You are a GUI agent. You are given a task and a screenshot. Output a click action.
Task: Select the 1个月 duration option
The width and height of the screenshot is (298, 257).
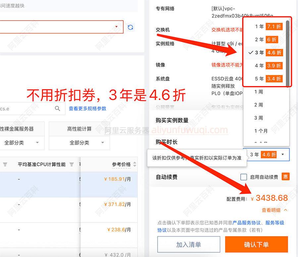[260, 131]
